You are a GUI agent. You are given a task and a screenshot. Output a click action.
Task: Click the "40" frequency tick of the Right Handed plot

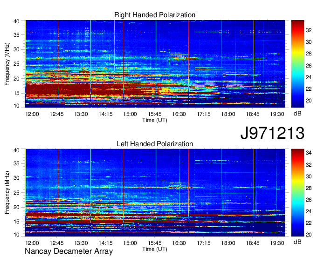click(x=17, y=21)
